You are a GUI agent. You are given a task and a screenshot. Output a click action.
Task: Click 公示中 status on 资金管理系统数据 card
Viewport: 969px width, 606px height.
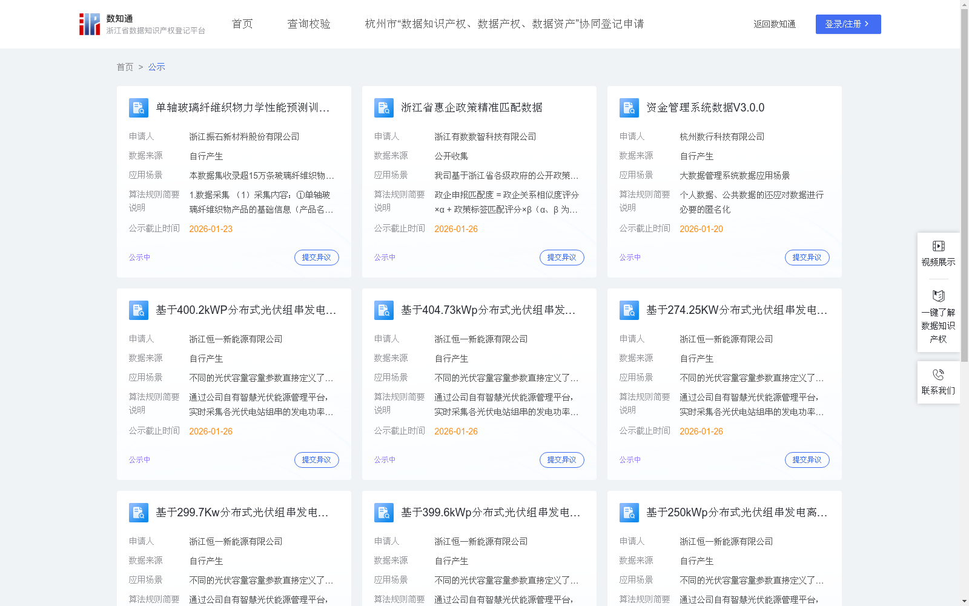(630, 258)
